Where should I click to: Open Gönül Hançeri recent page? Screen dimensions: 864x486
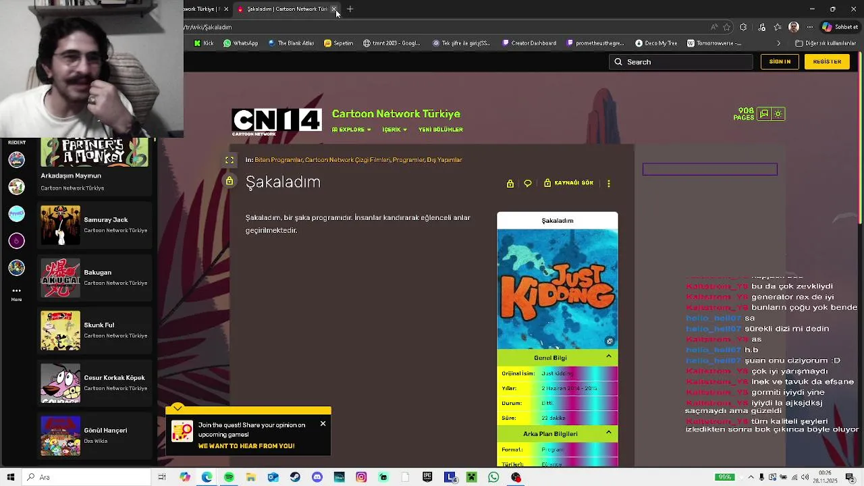pyautogui.click(x=94, y=435)
